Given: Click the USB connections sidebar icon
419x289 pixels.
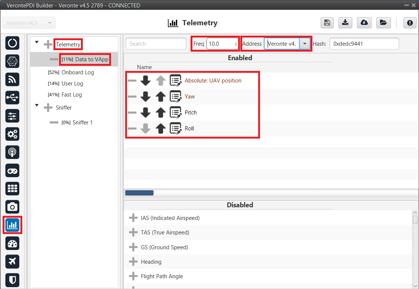Looking at the screenshot, I should tap(12, 97).
